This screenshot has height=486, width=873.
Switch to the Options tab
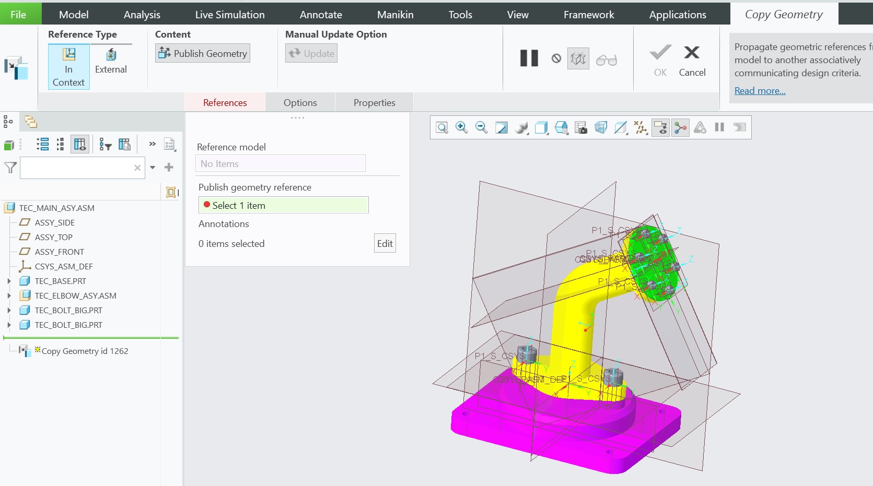pyautogui.click(x=300, y=102)
